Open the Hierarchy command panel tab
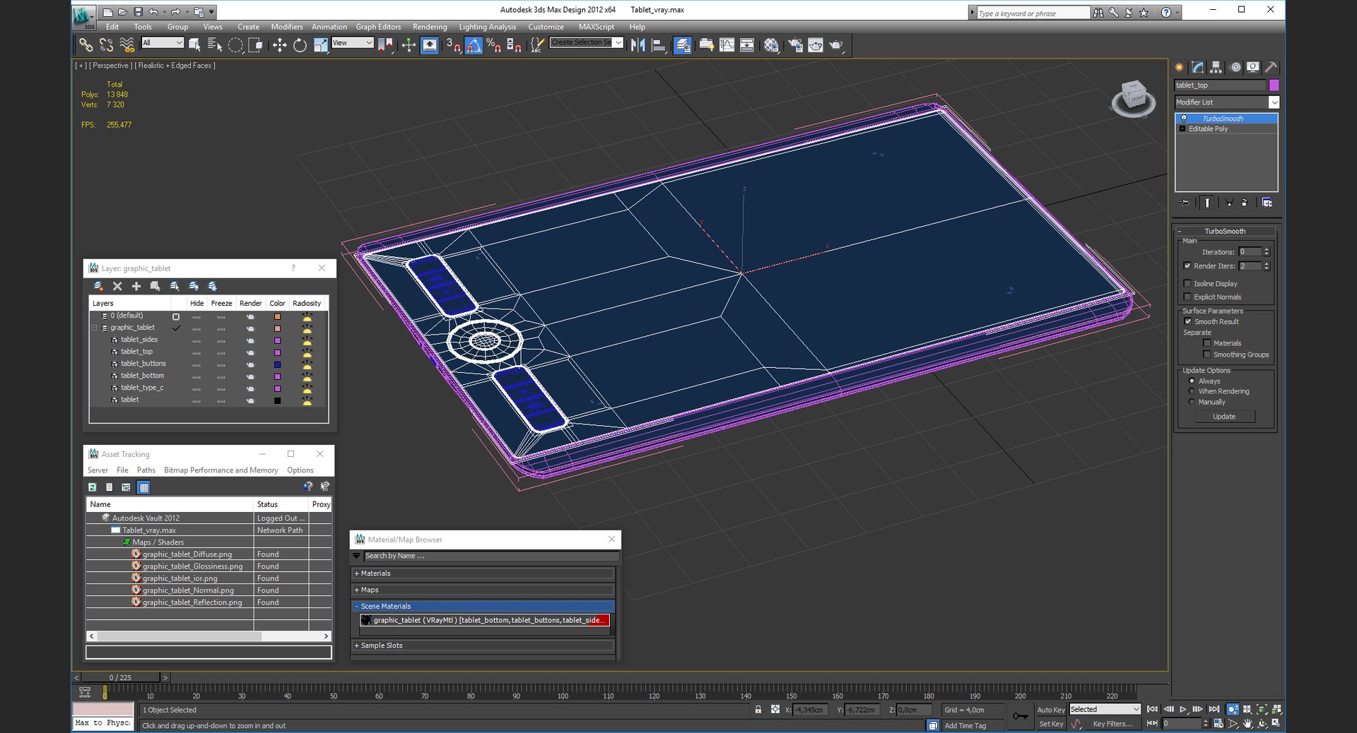Screen dimensions: 1357x733 pyautogui.click(x=1216, y=67)
